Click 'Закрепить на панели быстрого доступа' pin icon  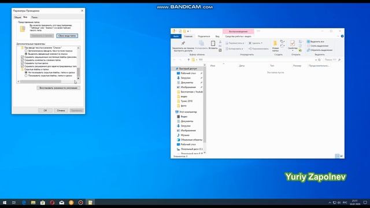coord(183,43)
